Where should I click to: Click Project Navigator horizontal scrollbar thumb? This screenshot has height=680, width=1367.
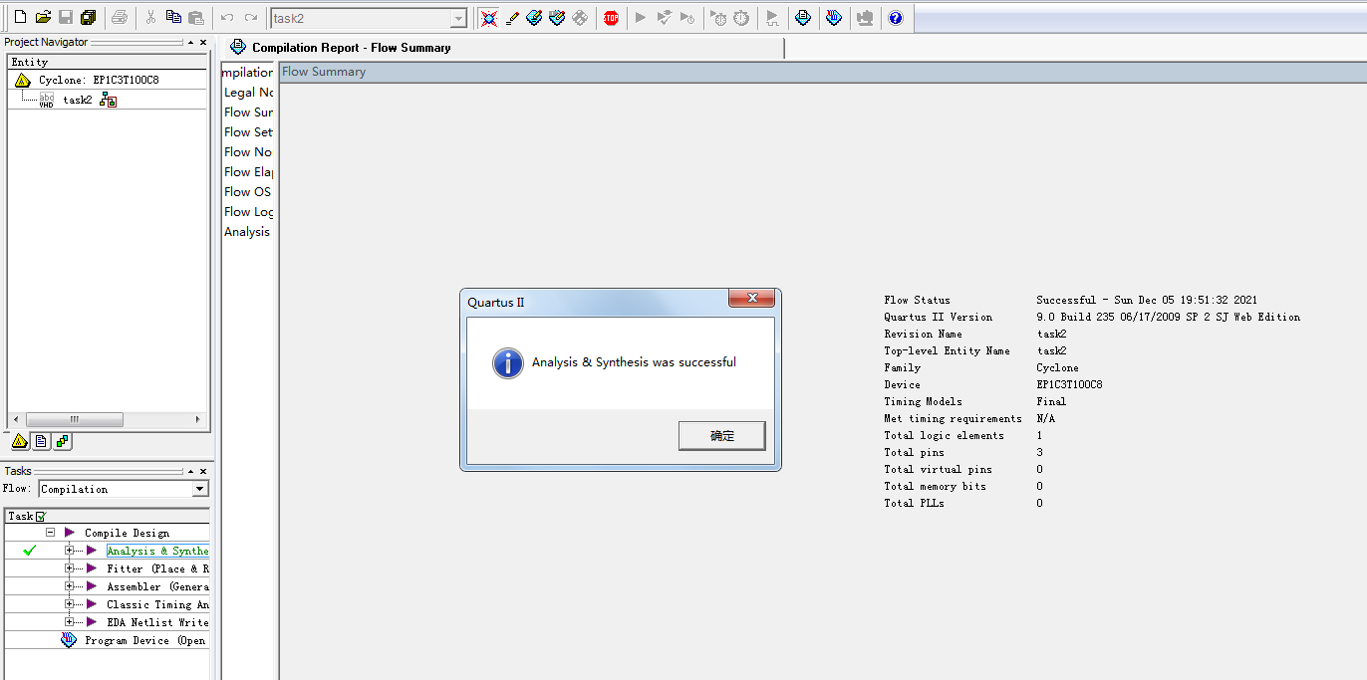(74, 420)
